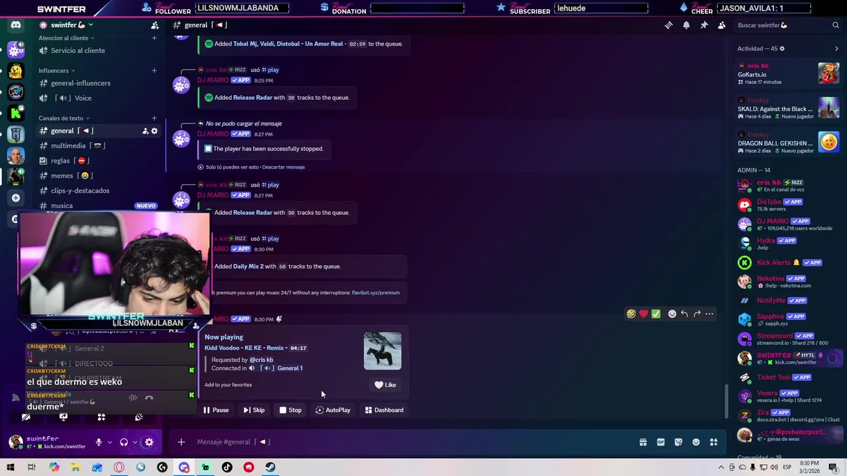Deafen with headphones icon in user panel
847x476 pixels.
pos(124,442)
